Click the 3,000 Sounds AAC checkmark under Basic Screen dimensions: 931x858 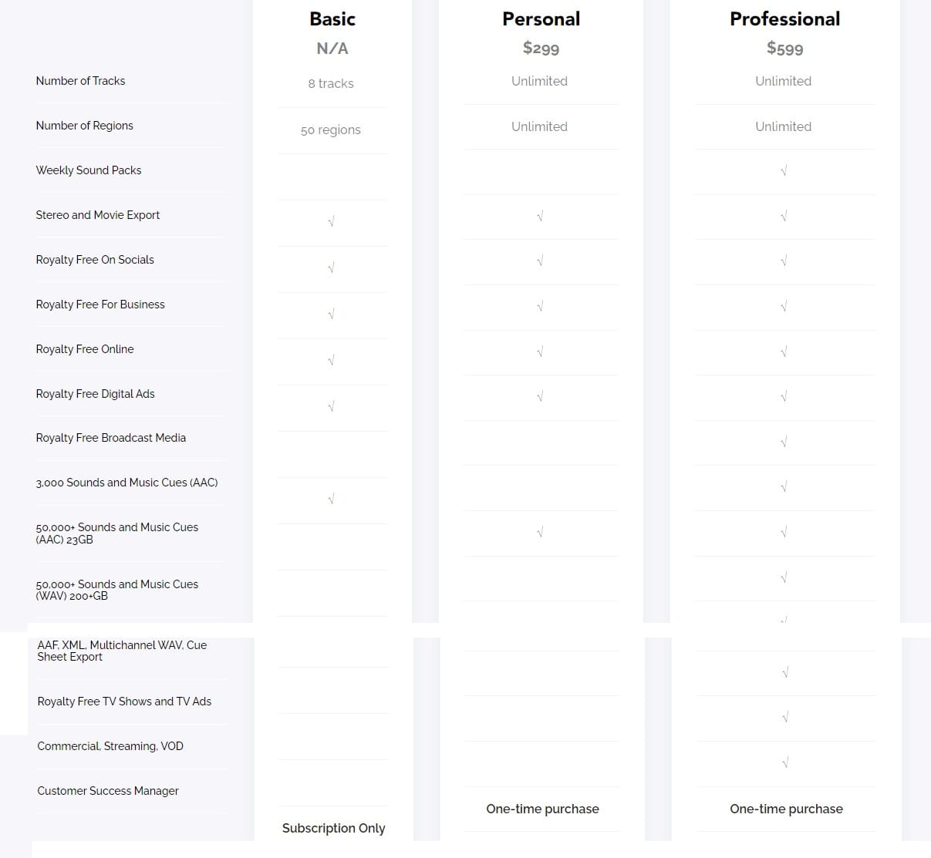331,499
